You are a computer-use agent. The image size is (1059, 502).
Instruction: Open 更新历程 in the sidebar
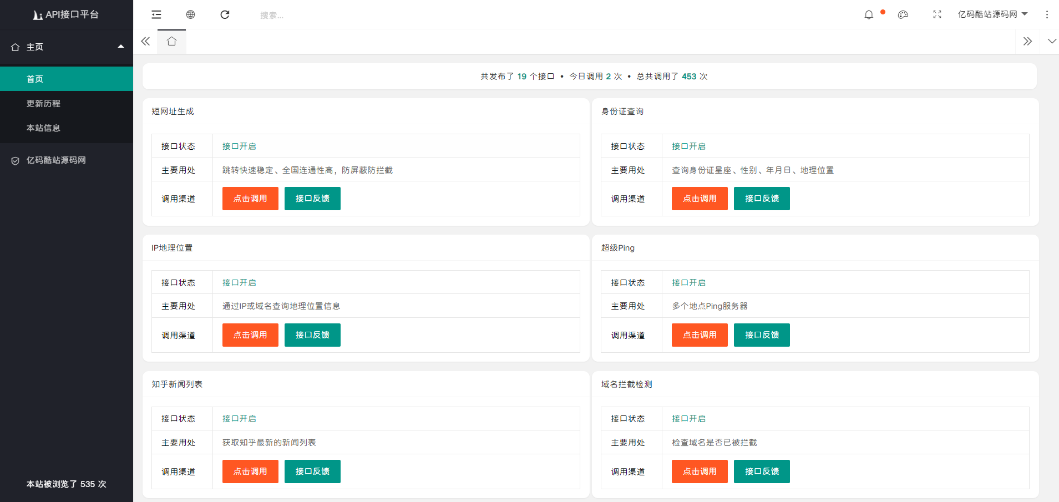43,103
